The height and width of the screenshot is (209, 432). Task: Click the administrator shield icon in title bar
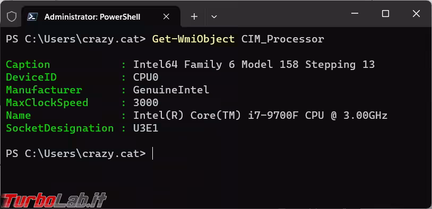[12, 17]
